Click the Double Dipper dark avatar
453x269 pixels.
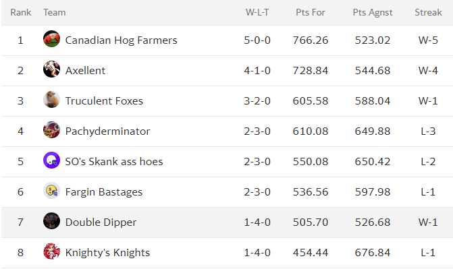click(52, 221)
